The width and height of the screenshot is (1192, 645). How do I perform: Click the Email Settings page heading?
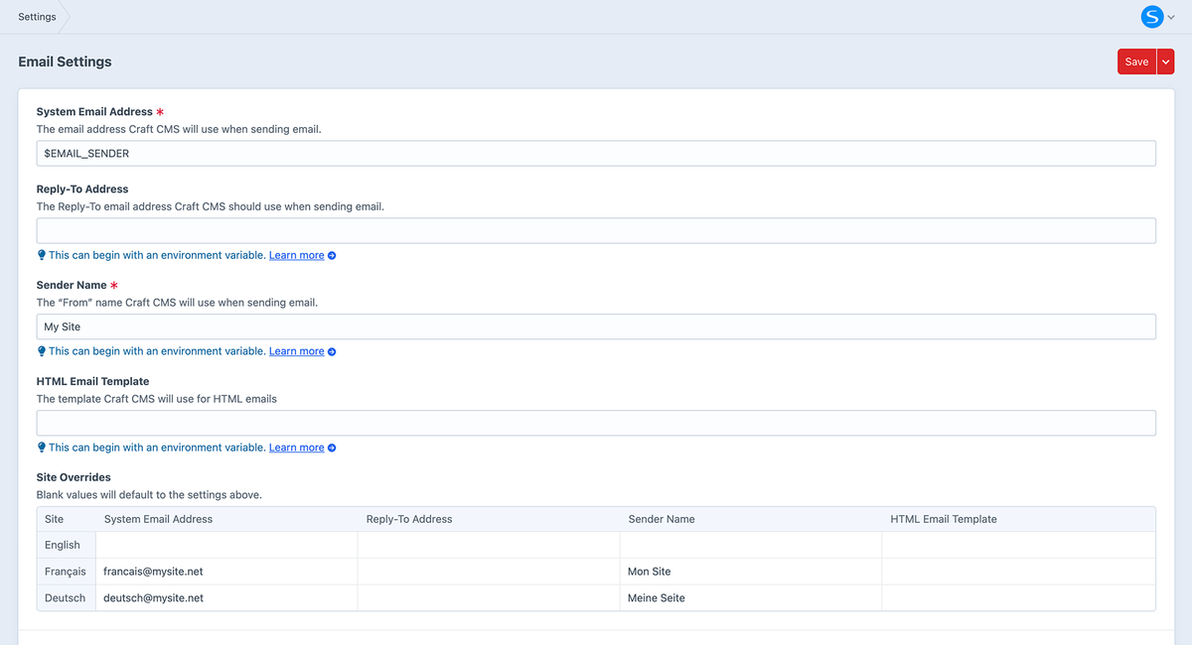coord(65,62)
